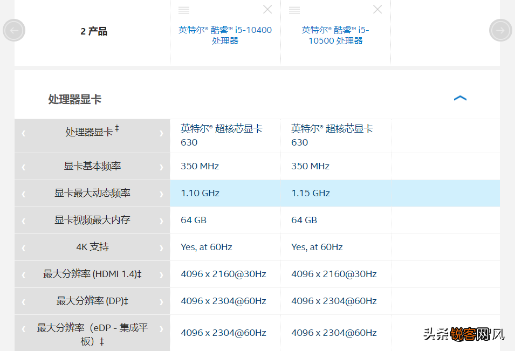
Task: Select the 最大分辨率 (DP) row label
Action: point(92,301)
